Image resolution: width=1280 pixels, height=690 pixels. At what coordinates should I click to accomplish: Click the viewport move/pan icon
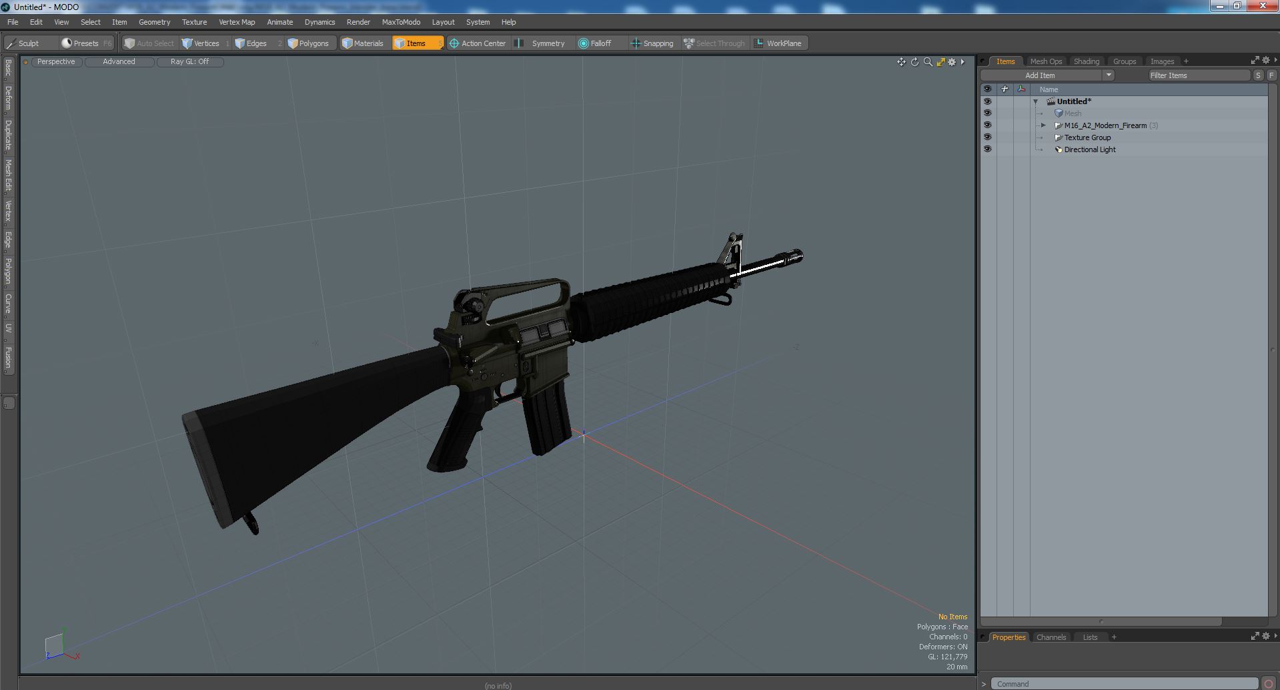click(901, 62)
